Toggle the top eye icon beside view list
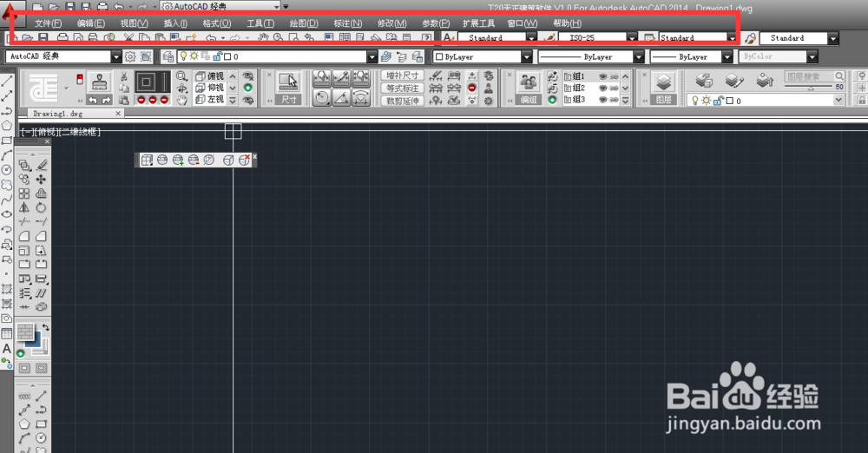This screenshot has height=453, width=868. point(248,75)
